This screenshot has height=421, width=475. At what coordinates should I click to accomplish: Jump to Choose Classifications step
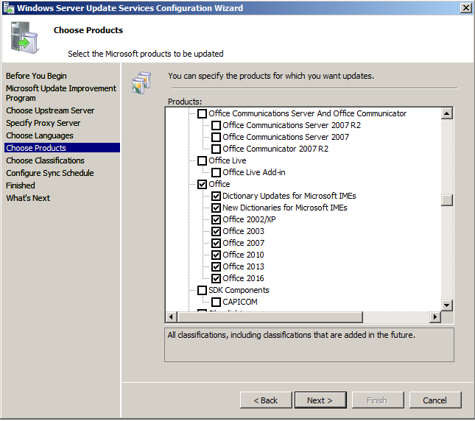click(x=45, y=160)
